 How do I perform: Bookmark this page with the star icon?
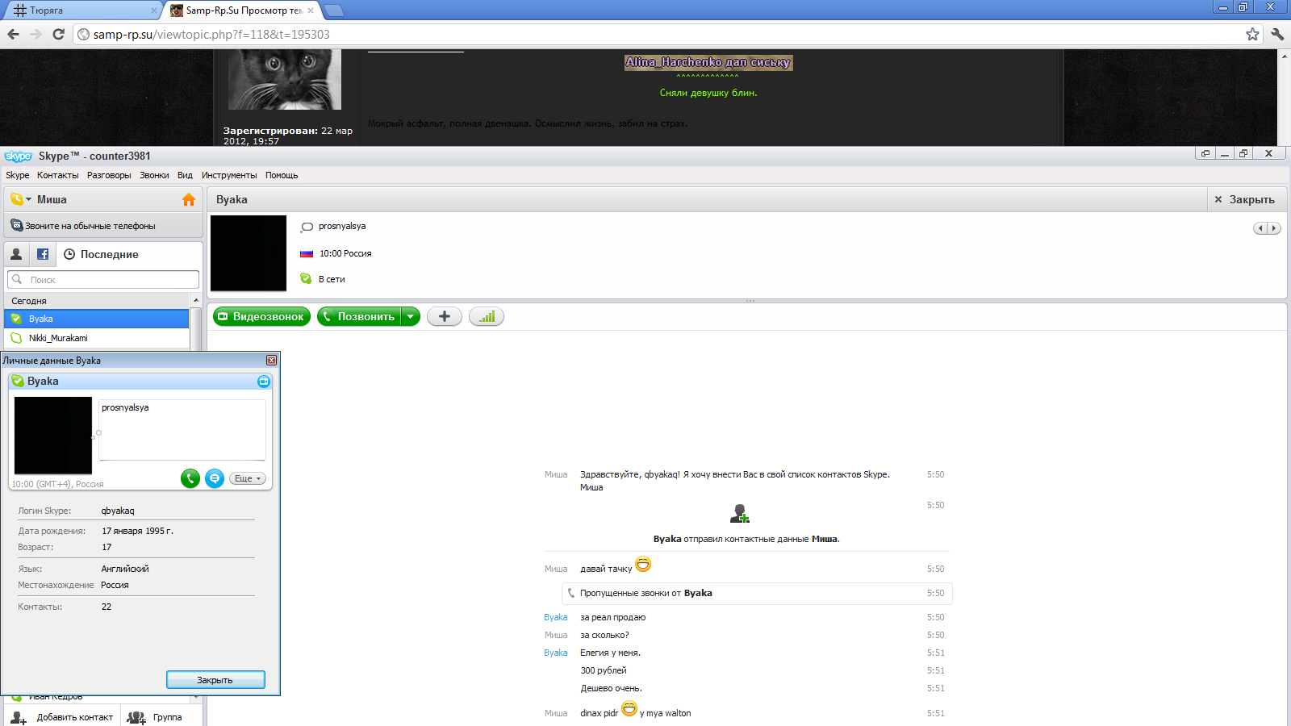1252,34
